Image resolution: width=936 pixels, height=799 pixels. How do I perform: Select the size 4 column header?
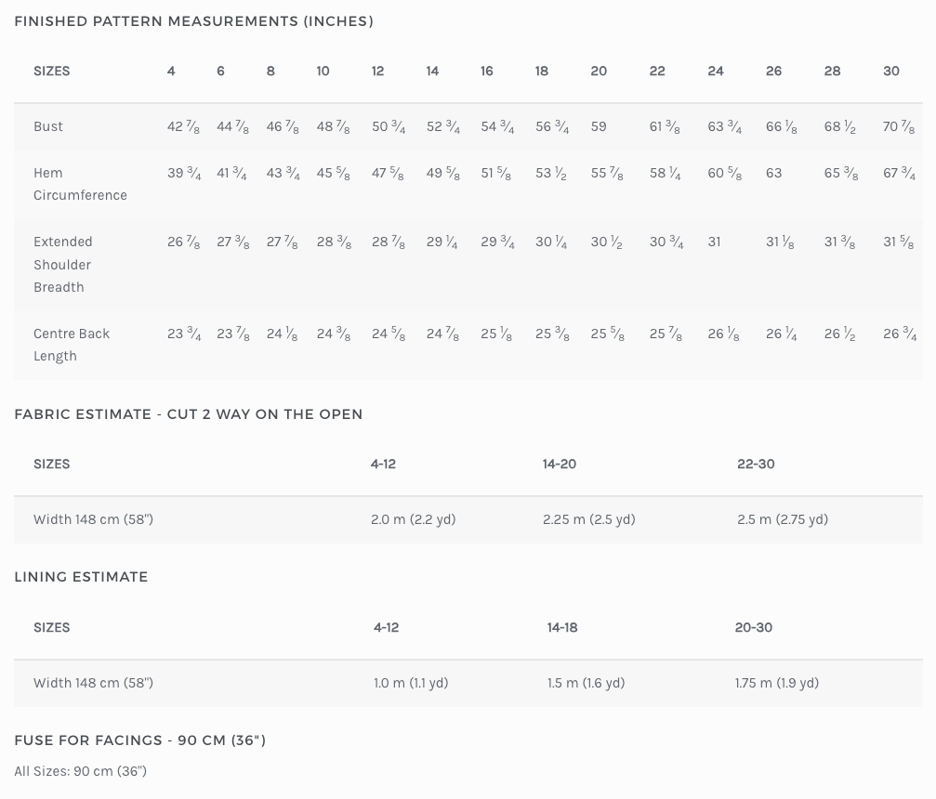tap(171, 71)
